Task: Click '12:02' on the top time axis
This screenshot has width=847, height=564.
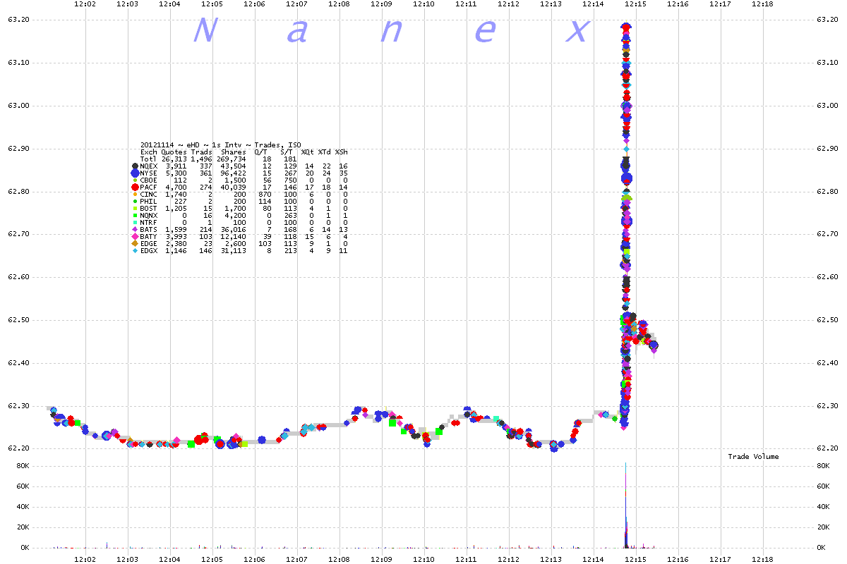Action: coord(85,4)
